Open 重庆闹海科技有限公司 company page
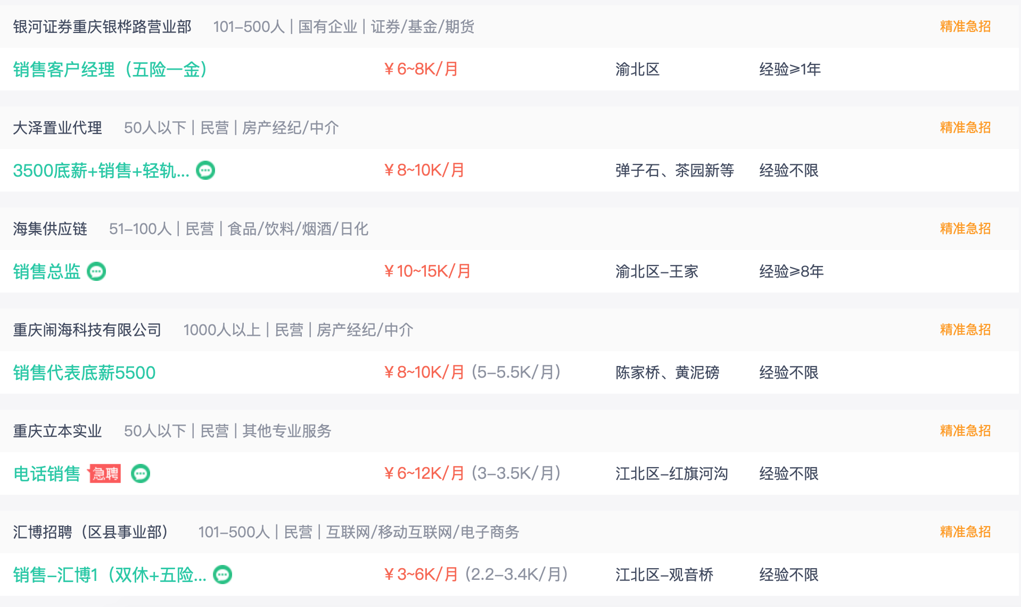The height and width of the screenshot is (607, 1021). pyautogui.click(x=87, y=330)
